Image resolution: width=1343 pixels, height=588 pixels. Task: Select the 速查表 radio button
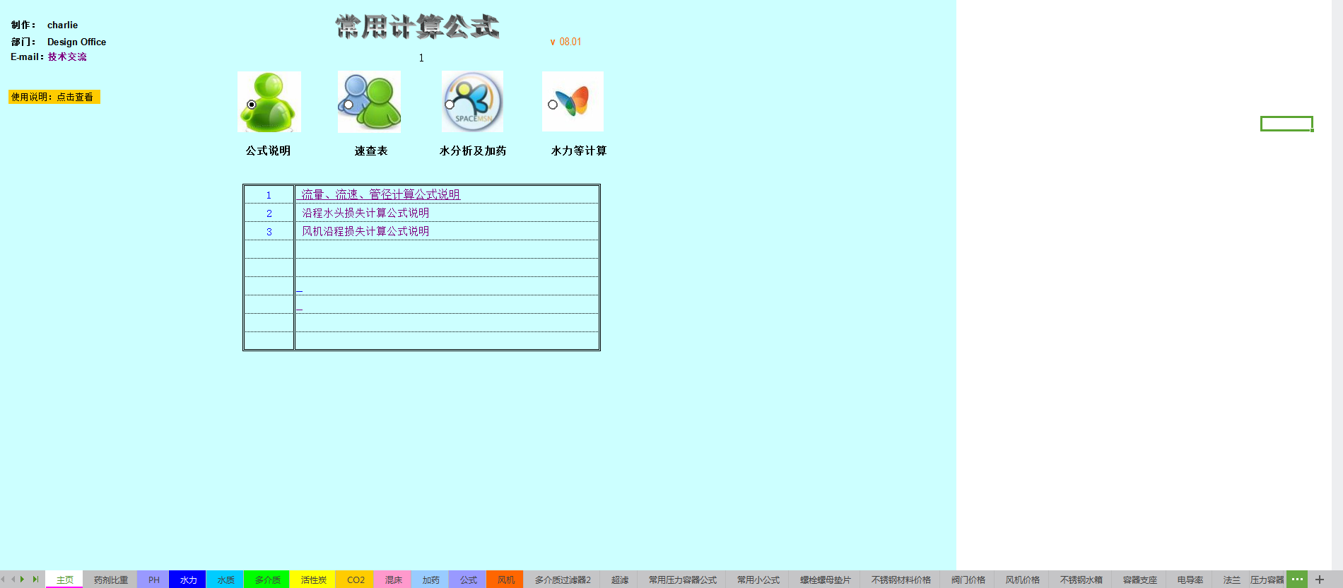pos(348,105)
